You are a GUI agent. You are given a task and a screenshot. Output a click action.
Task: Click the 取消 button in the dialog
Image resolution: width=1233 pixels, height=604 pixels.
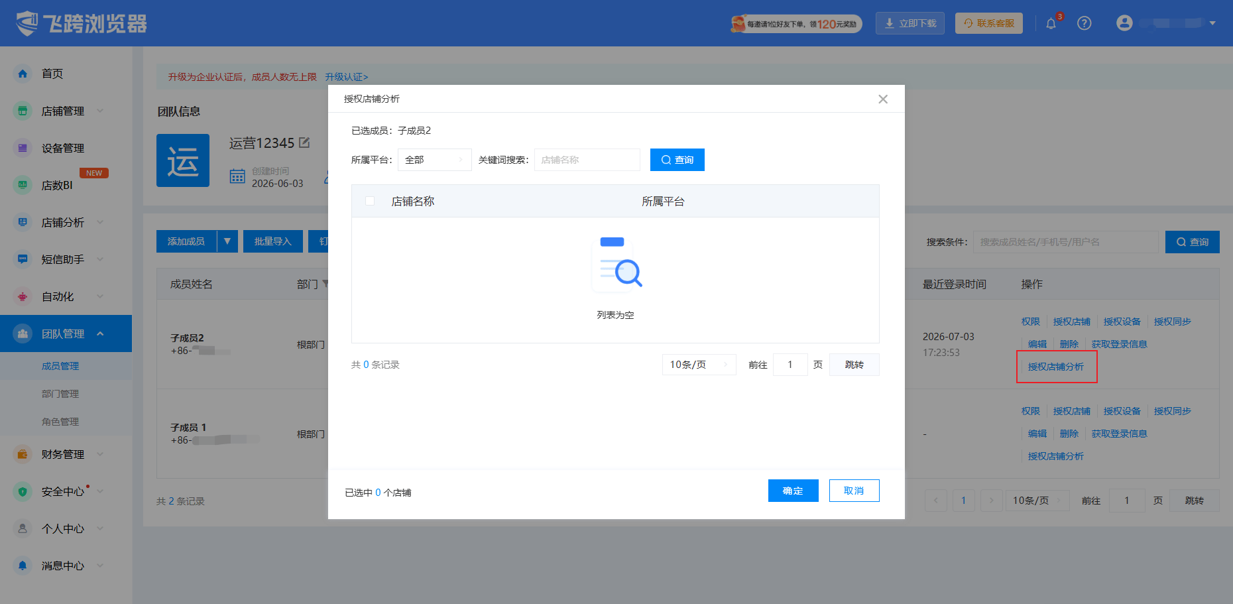(x=854, y=491)
